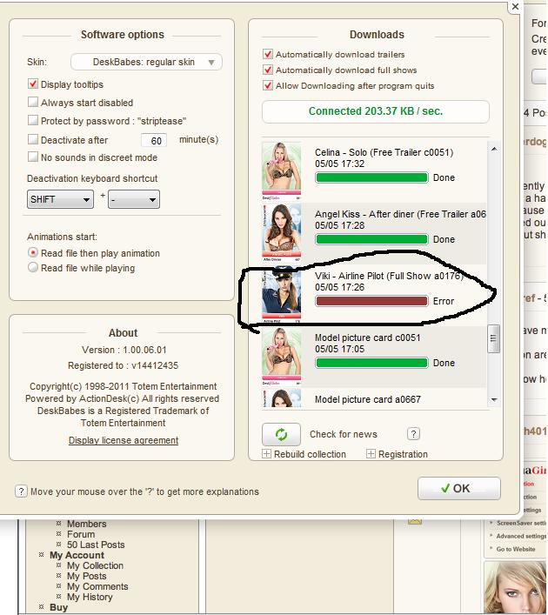Image resolution: width=548 pixels, height=615 pixels.
Task: Expand the Registration plus icon
Action: [371, 454]
